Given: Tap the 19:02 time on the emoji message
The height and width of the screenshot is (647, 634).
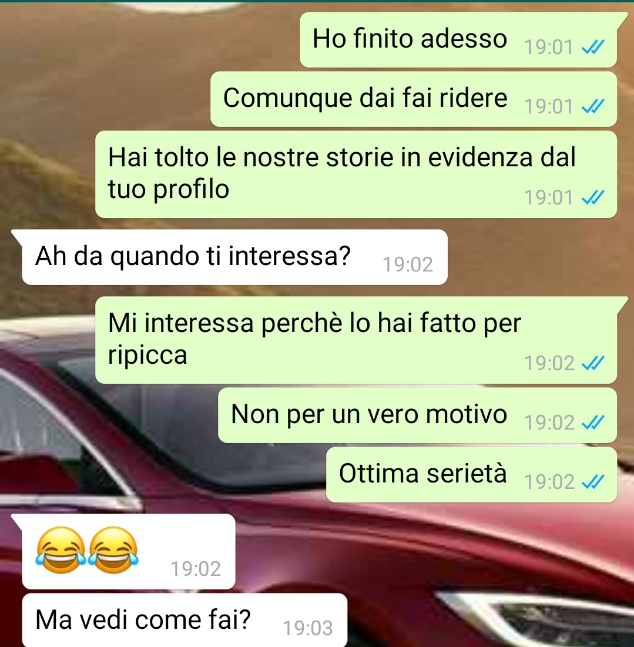Looking at the screenshot, I should tap(196, 569).
